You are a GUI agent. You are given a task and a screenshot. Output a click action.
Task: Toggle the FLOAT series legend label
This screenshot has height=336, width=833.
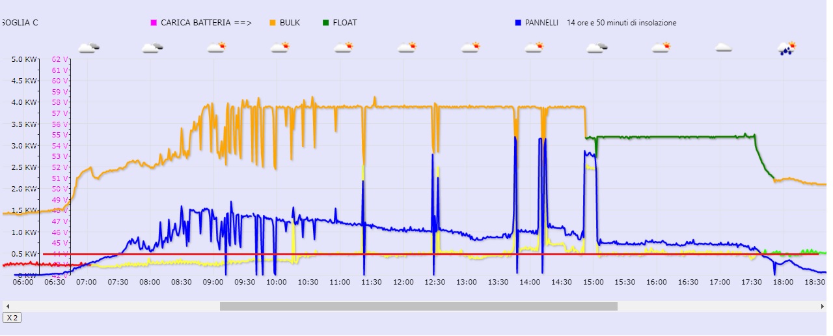pos(344,23)
